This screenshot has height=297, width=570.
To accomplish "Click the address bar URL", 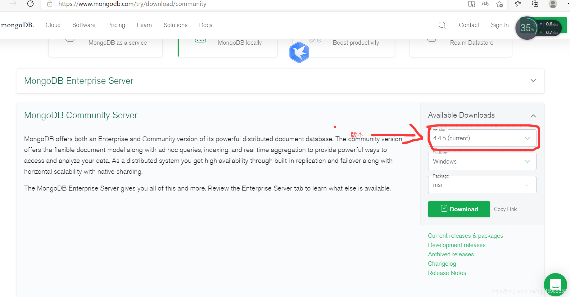I will [132, 4].
